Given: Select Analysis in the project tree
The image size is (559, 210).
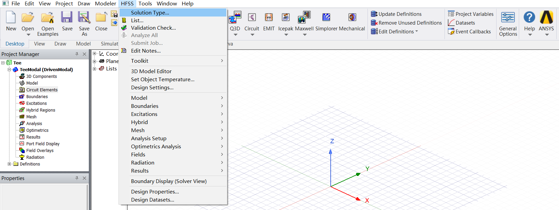Looking at the screenshot, I should tap(34, 123).
